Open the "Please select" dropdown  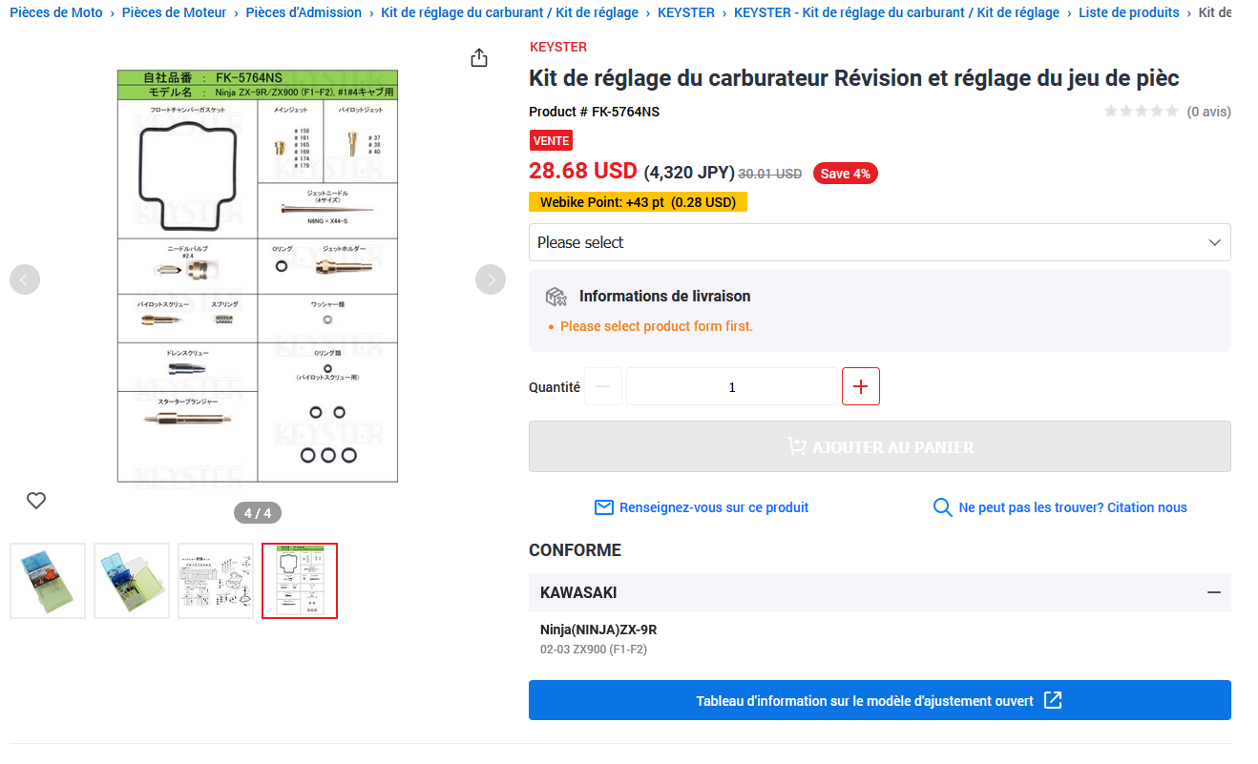(879, 242)
